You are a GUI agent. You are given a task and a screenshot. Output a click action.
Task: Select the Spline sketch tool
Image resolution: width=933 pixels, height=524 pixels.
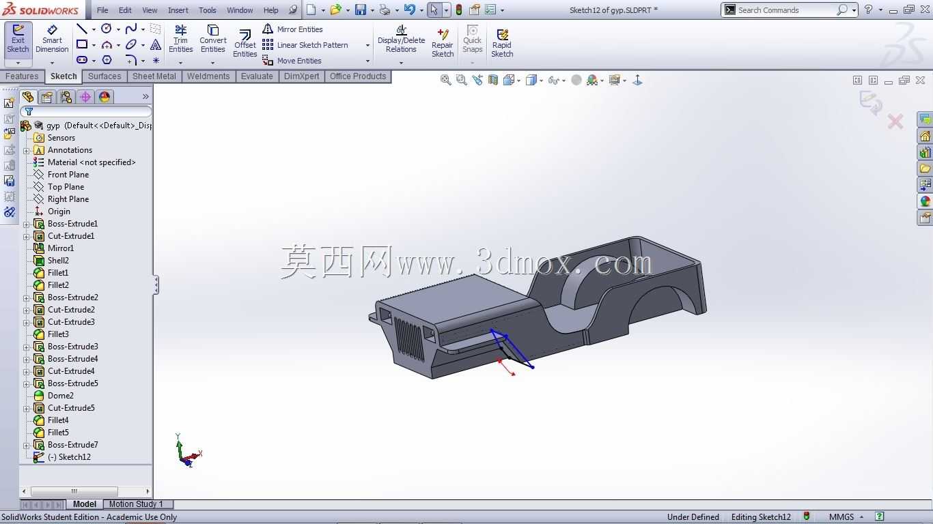131,29
